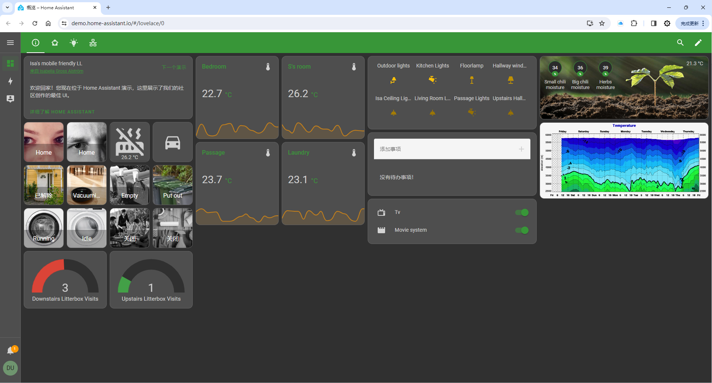This screenshot has height=383, width=712.
Task: Click the 22.7 °C Bedroom temperature value
Action: coord(217,94)
